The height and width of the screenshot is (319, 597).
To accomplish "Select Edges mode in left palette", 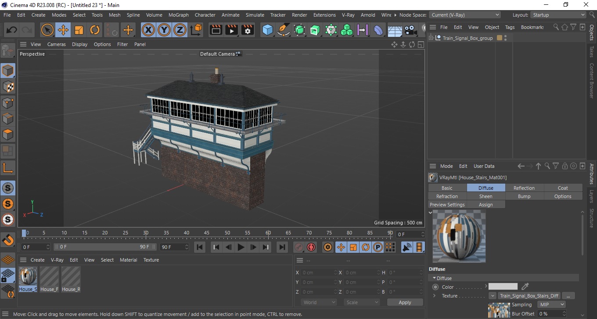I will tap(8, 119).
